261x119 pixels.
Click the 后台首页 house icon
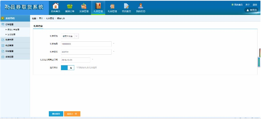[55, 6]
